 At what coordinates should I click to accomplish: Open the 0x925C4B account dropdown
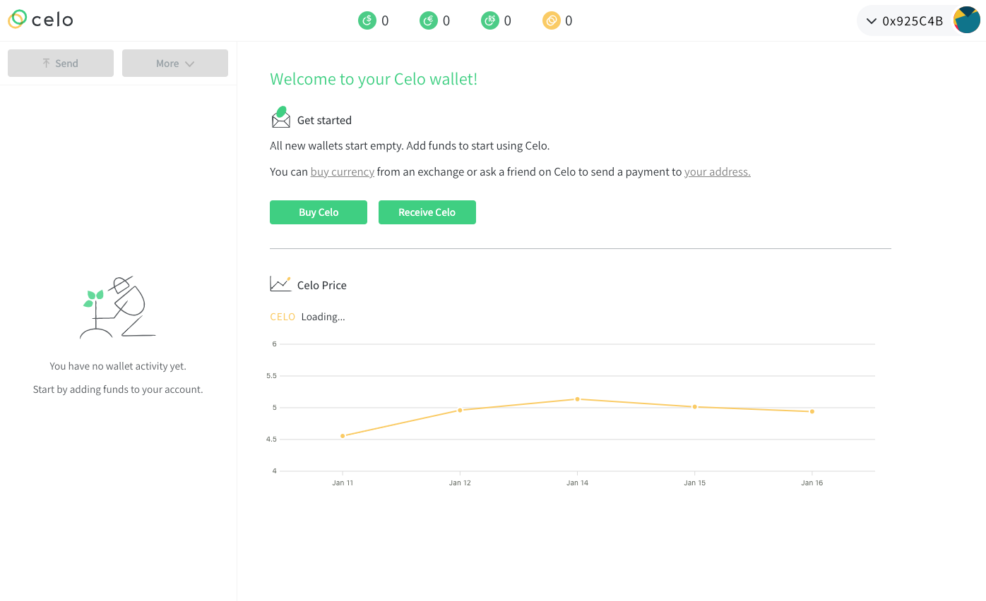click(x=905, y=21)
